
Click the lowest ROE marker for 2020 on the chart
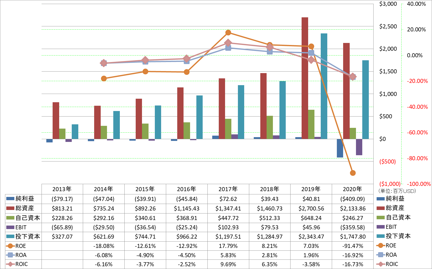coord(353,173)
